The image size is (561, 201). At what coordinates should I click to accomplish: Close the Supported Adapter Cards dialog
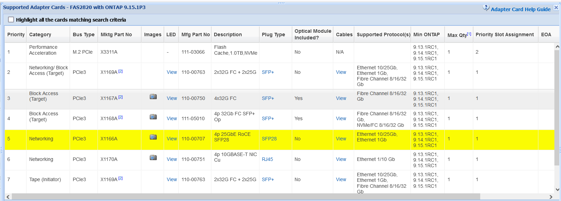[x=556, y=8]
